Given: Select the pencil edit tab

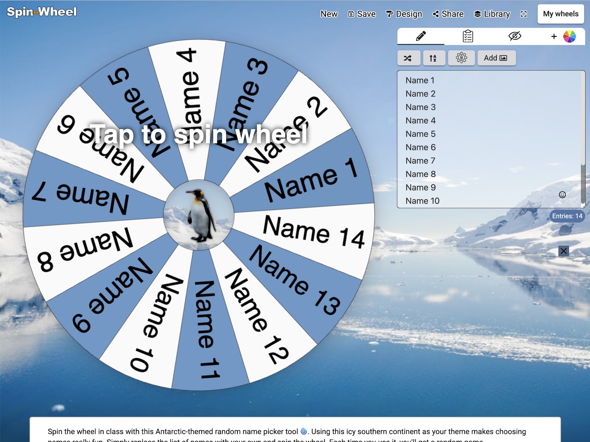Looking at the screenshot, I should point(421,36).
